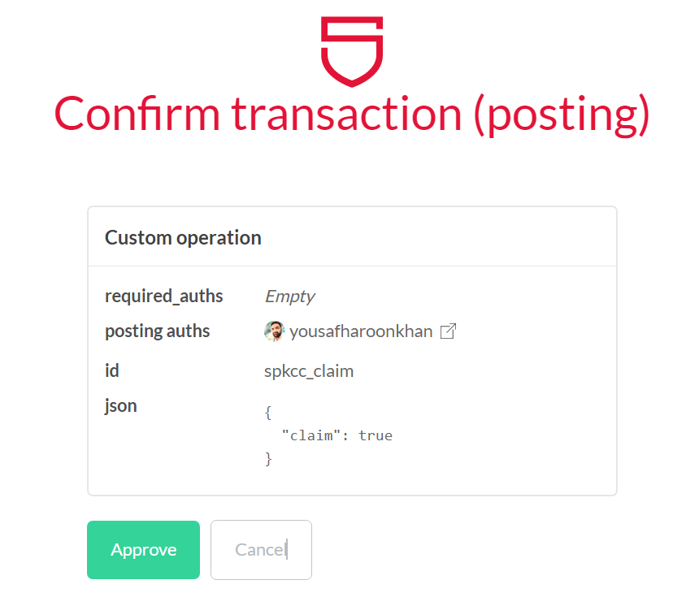Image resolution: width=686 pixels, height=593 pixels.
Task: Click the word transaction in the title
Action: (x=346, y=114)
